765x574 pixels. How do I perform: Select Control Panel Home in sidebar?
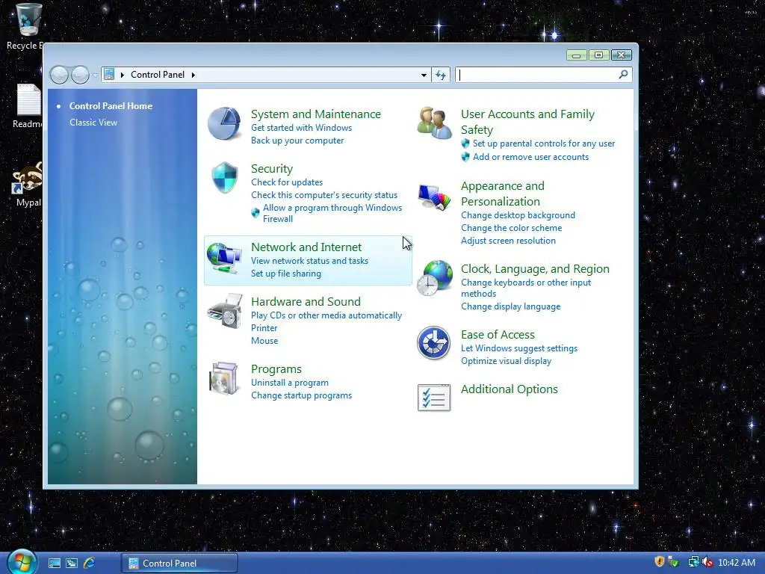[x=111, y=106]
